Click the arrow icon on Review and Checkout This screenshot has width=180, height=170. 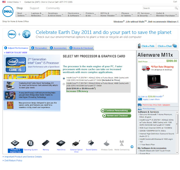(104, 115)
